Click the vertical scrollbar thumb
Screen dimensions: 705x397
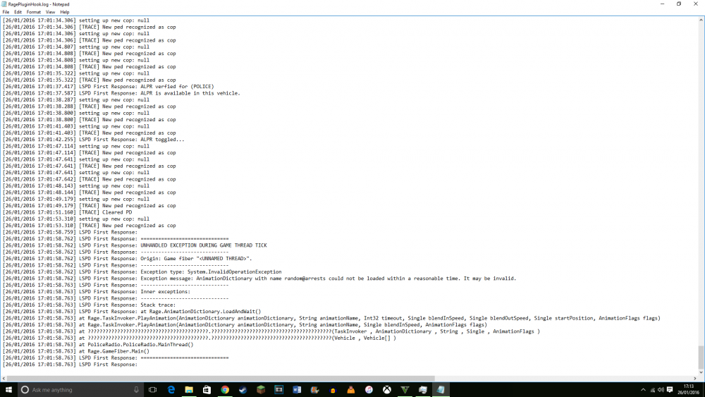(x=701, y=357)
